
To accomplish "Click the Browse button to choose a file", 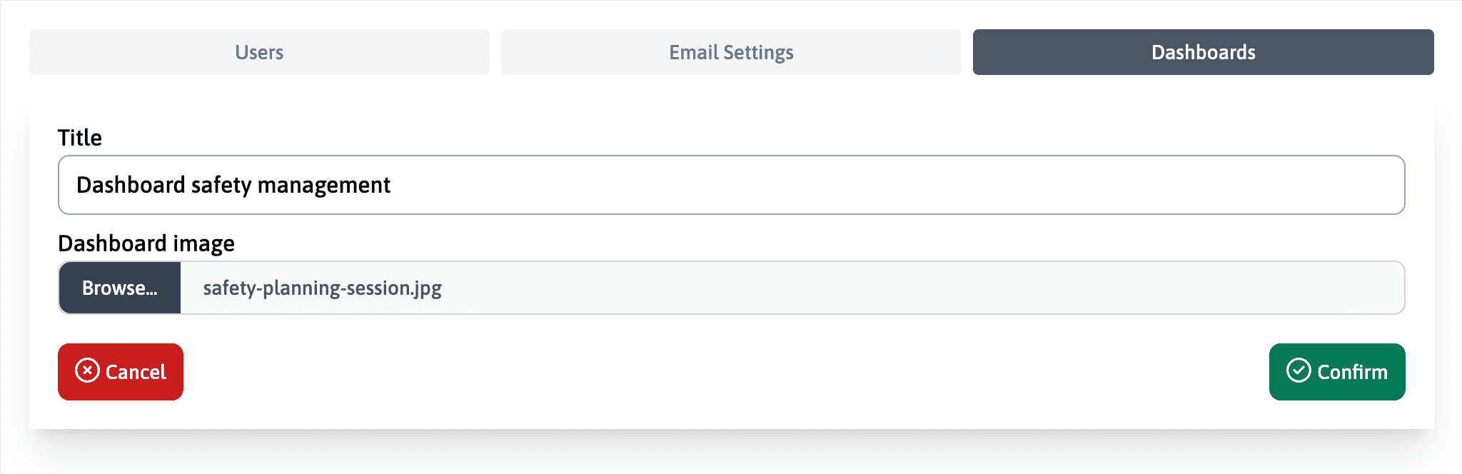I will pyautogui.click(x=119, y=288).
